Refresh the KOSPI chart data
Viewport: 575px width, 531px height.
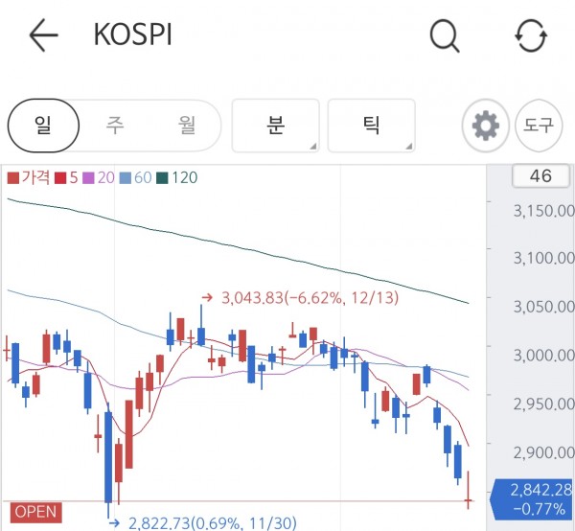[x=531, y=35]
